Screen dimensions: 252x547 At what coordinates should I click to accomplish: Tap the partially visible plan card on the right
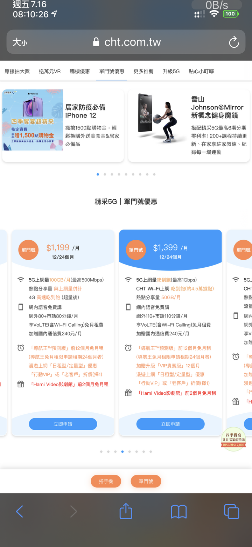coord(239,333)
